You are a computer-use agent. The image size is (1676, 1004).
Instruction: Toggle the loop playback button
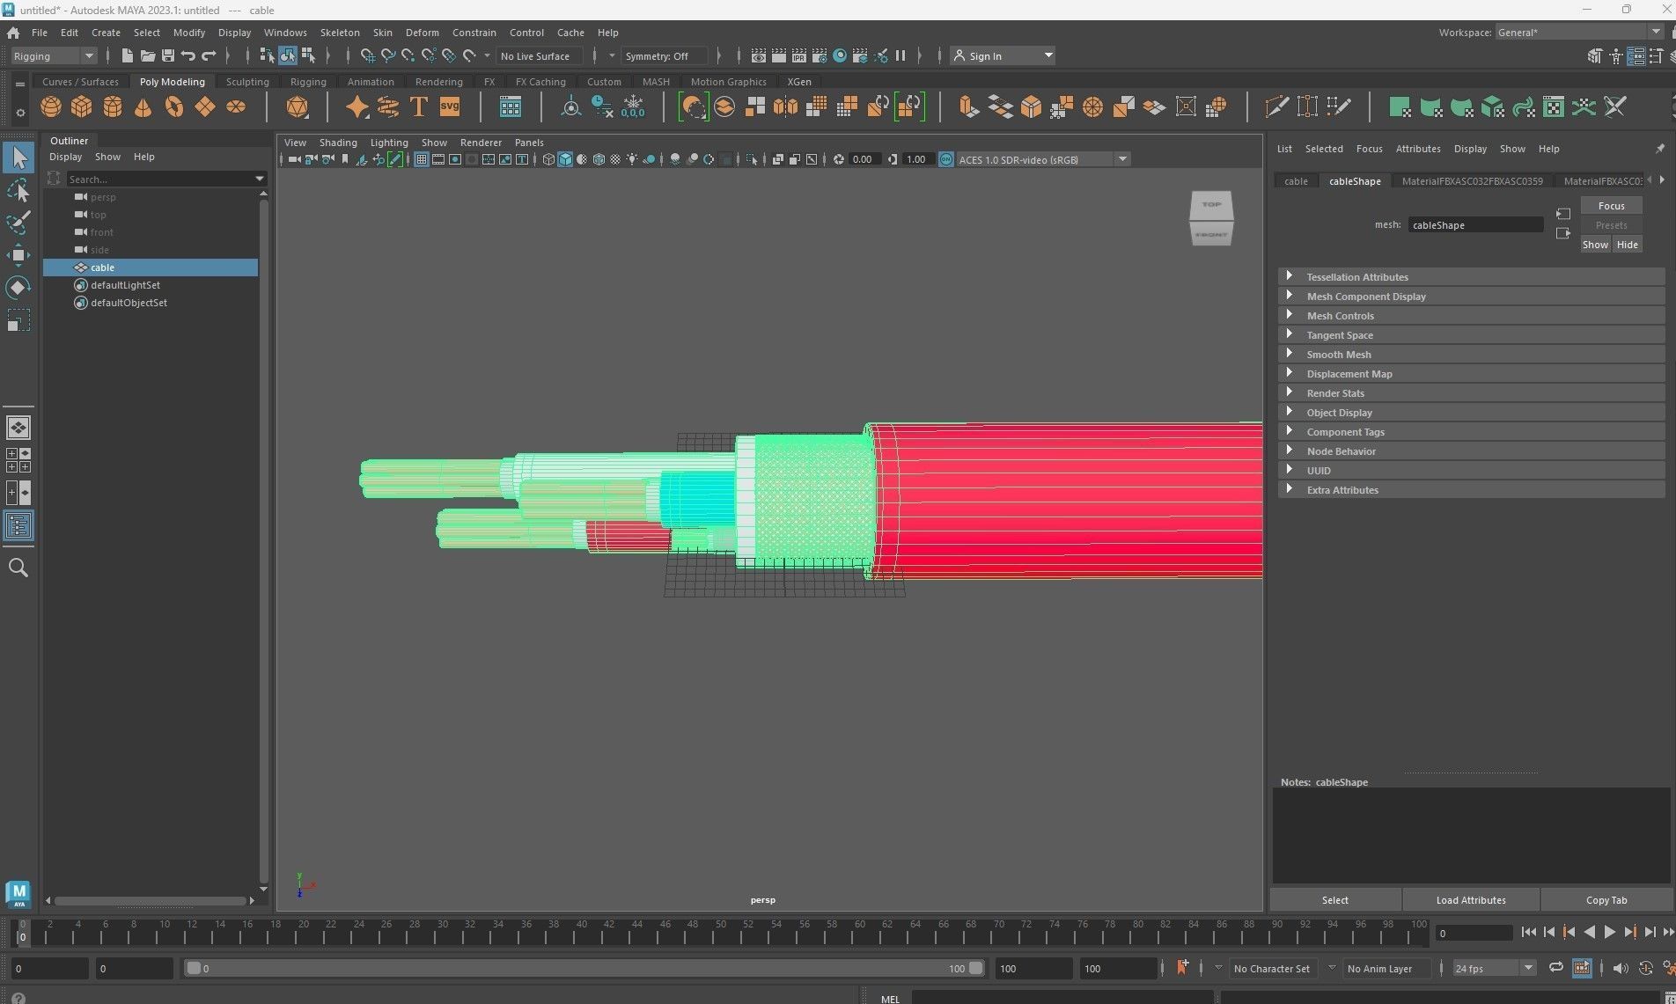(x=1556, y=968)
